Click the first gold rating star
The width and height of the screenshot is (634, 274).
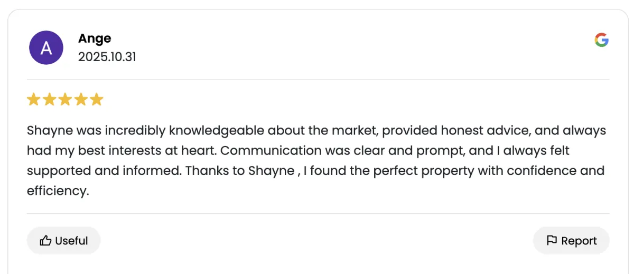(x=34, y=100)
